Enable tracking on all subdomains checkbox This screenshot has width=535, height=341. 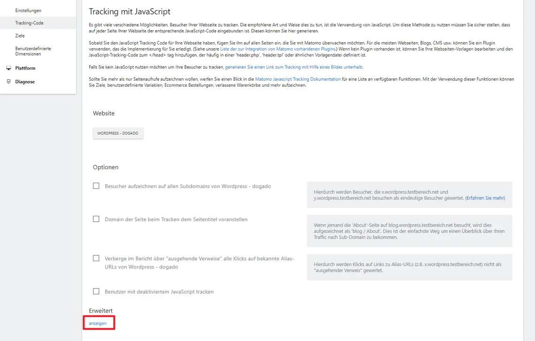click(x=96, y=186)
